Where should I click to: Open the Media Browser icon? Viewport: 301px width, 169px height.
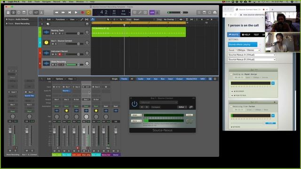tap(215, 13)
